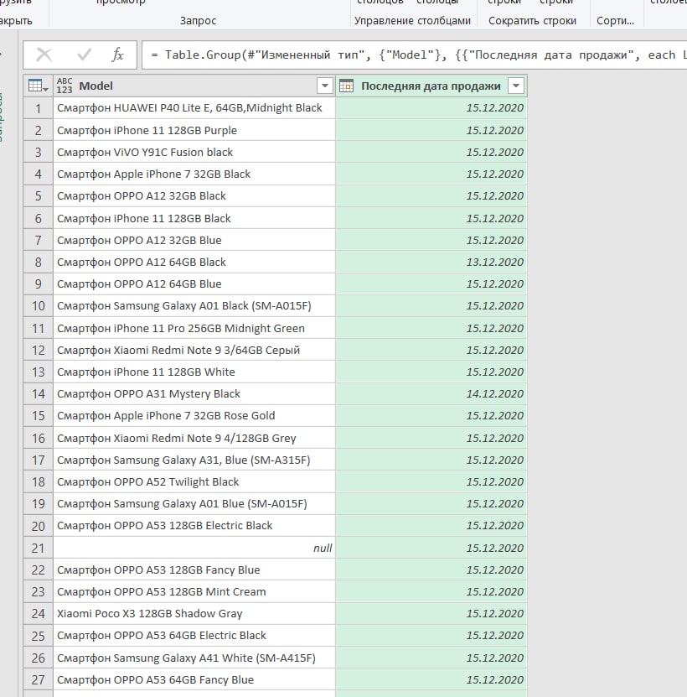Select cell OPPO A53 128GB Fancy Blue
The height and width of the screenshot is (697, 687).
point(194,570)
